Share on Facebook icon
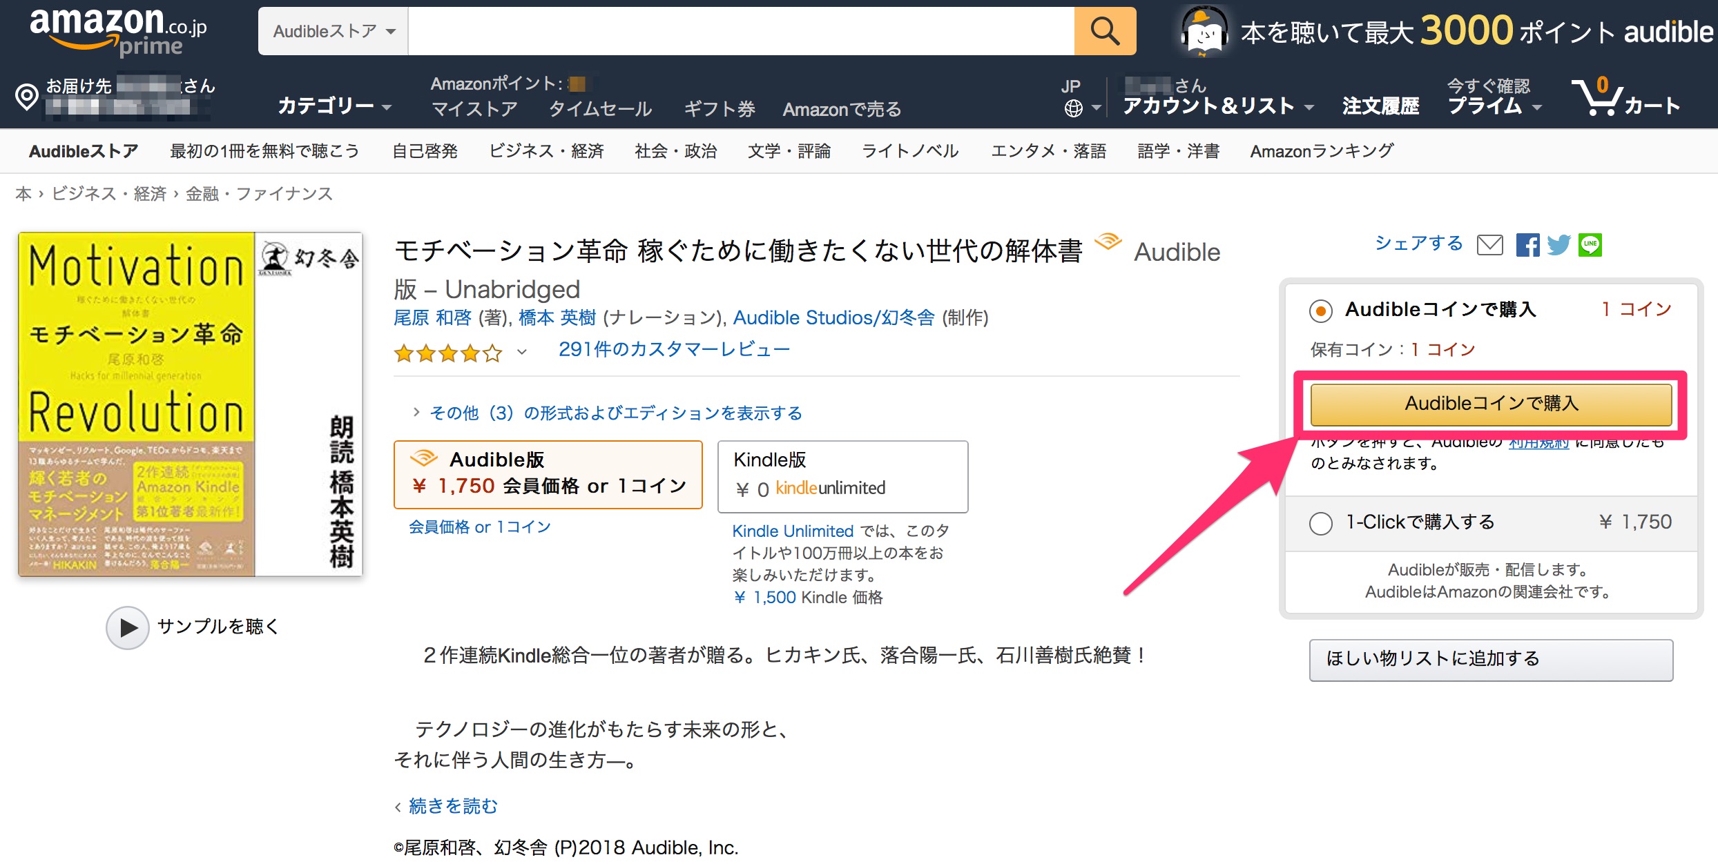 tap(1527, 245)
